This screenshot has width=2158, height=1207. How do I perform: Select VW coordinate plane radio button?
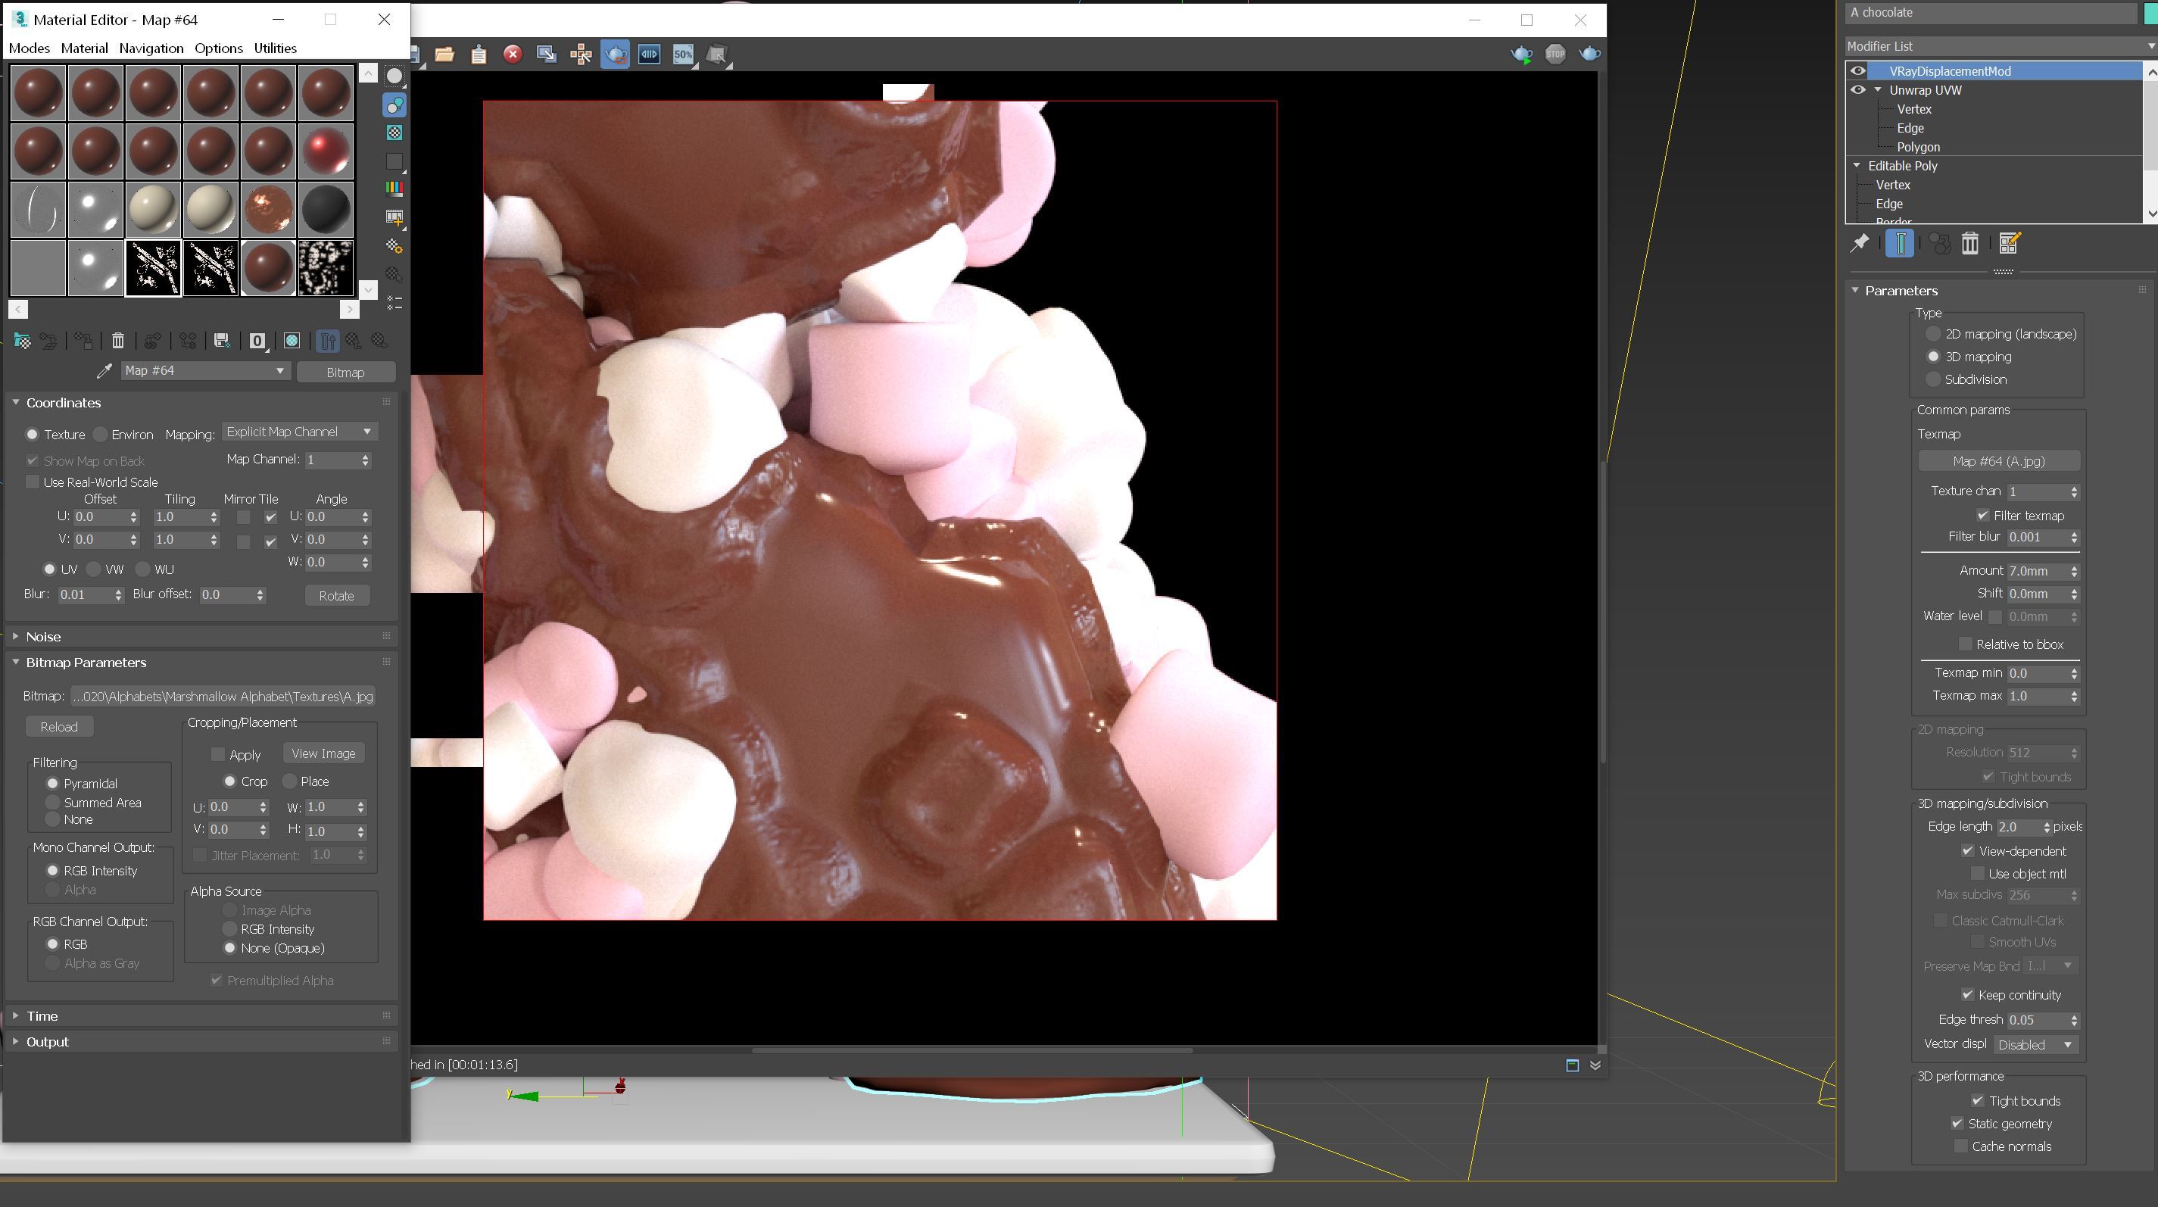coord(94,569)
